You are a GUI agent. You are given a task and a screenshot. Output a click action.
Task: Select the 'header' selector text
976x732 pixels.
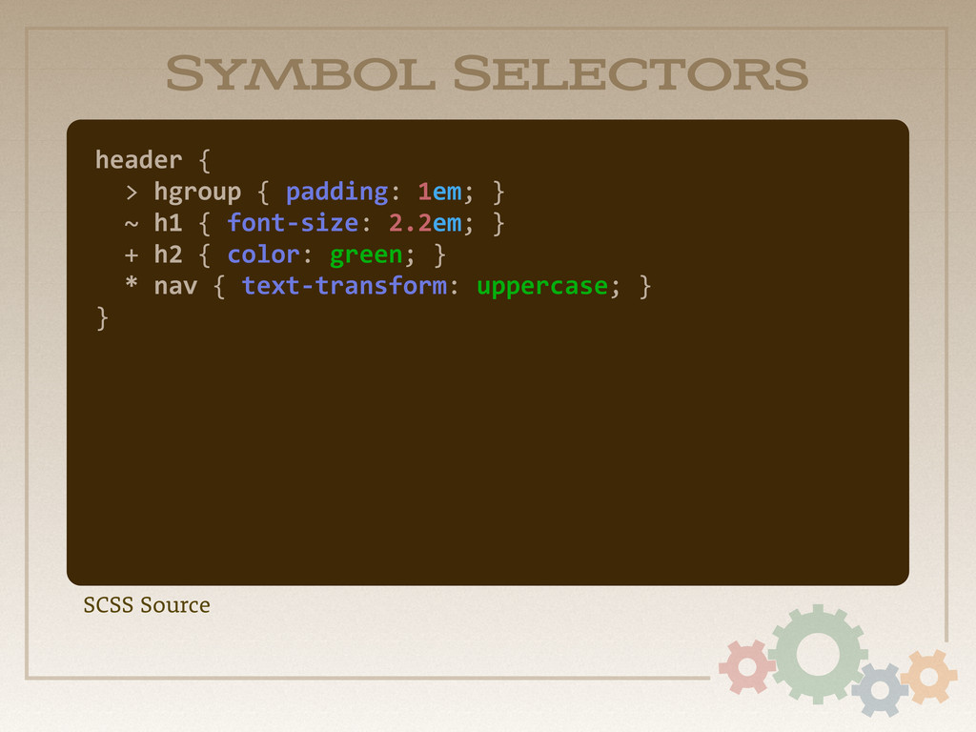click(x=139, y=160)
